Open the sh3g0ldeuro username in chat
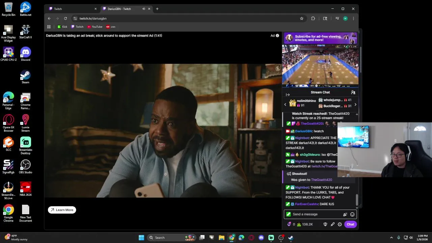This screenshot has height=243, width=432. tap(310, 155)
